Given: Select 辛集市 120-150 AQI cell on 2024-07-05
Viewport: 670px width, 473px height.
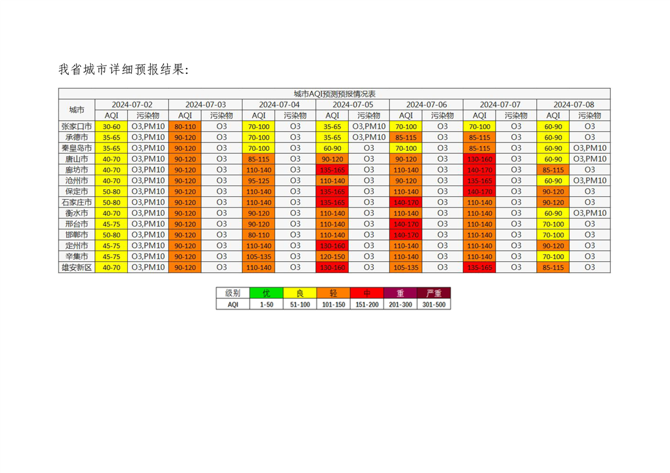Looking at the screenshot, I should click(332, 256).
